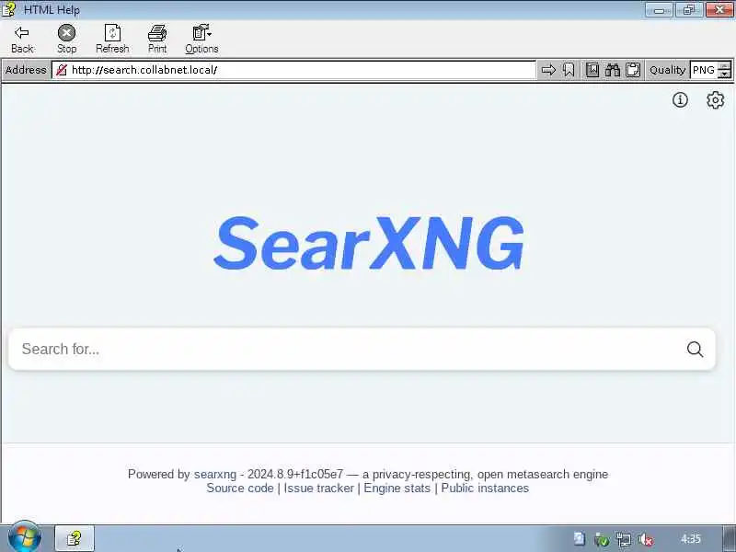736x552 pixels.
Task: Click the magnifier search button
Action: 696,350
